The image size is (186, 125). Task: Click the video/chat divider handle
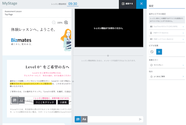(x=108, y=56)
